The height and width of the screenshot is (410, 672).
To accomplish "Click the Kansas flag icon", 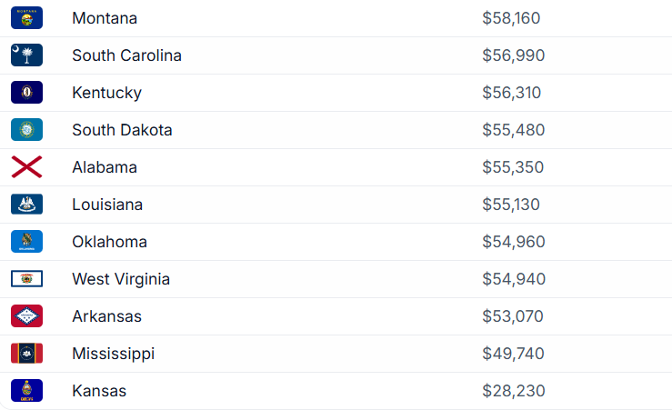I will coord(26,391).
